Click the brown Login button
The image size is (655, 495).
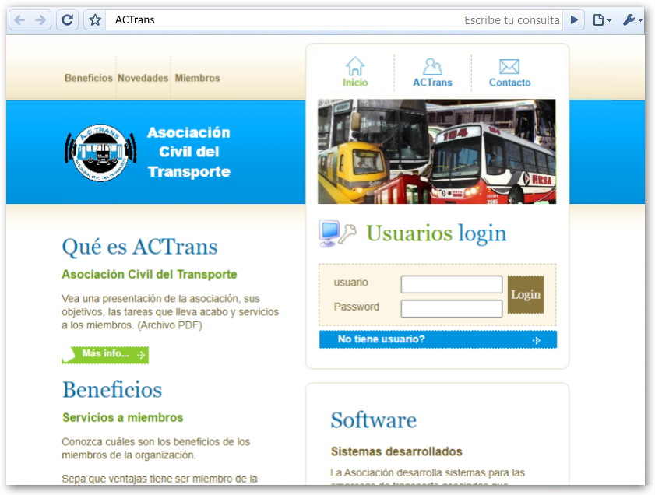(x=526, y=295)
